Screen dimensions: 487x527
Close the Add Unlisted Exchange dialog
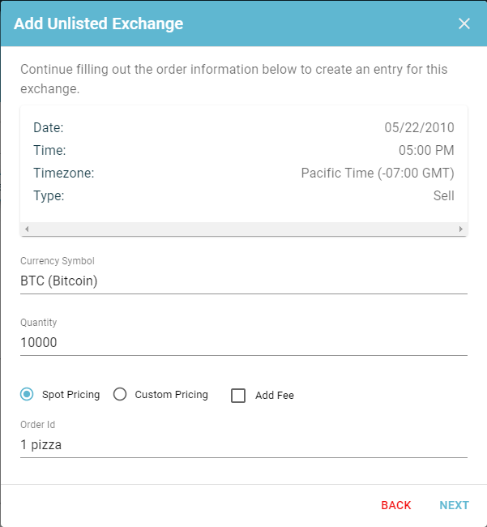point(464,24)
